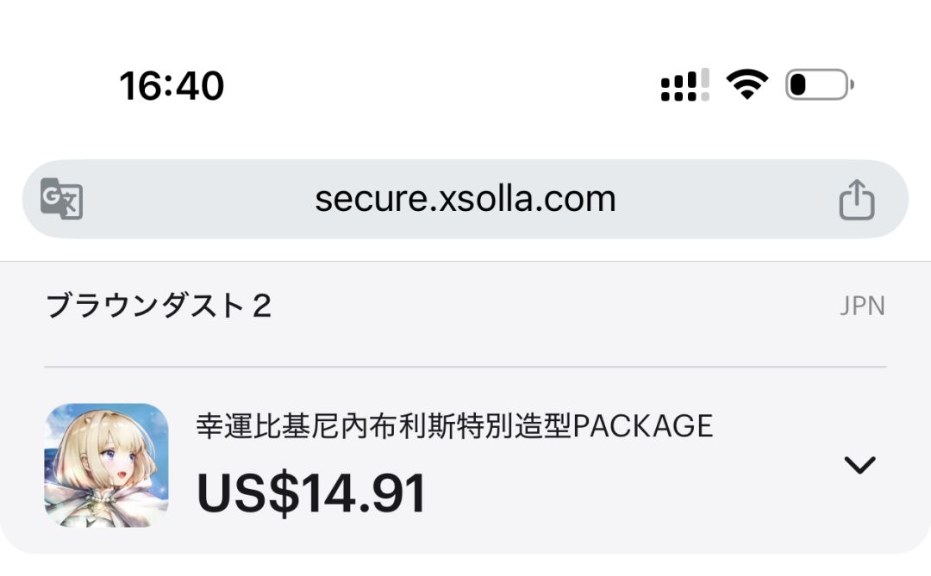
Task: Tap the cellular signal strength icon
Action: click(685, 85)
